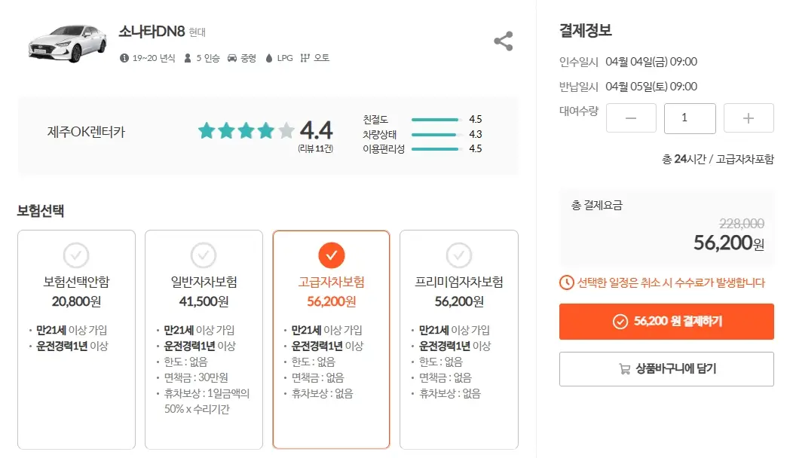793x458 pixels.
Task: Increase 대여수량 with the plus stepper
Action: coord(748,118)
